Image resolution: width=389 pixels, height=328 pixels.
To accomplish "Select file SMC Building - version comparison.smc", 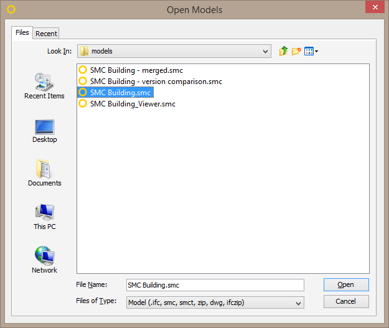I will click(150, 81).
